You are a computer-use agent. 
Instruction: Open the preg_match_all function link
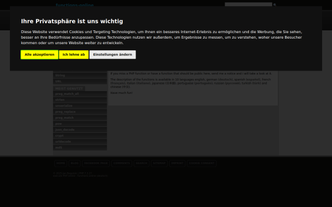pos(80,94)
